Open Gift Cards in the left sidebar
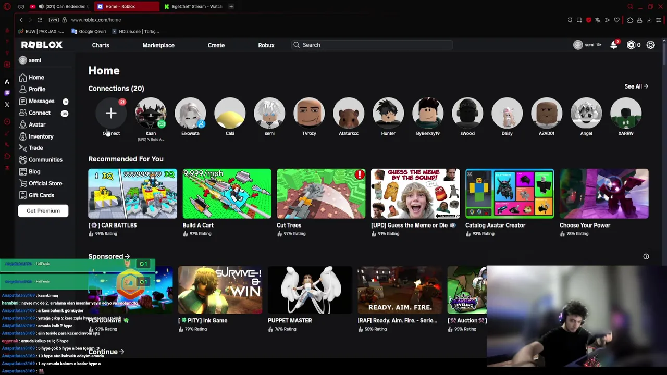 pos(41,195)
